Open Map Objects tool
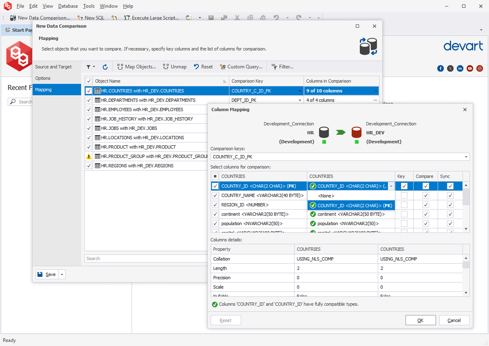Image resolution: width=489 pixels, height=346 pixels. click(137, 67)
